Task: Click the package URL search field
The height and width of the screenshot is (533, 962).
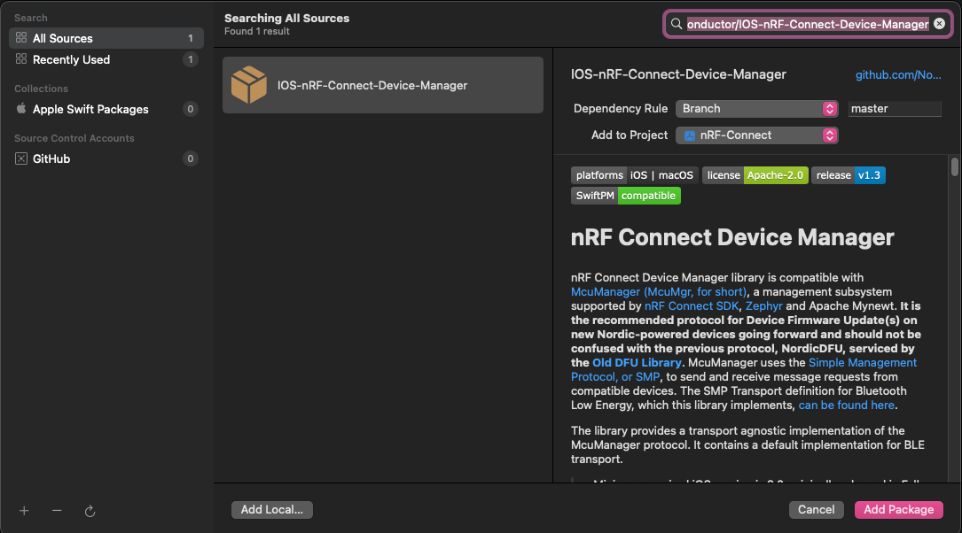Action: pyautogui.click(x=808, y=24)
